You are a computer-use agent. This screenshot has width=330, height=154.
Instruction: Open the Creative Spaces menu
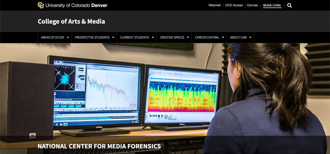point(172,37)
